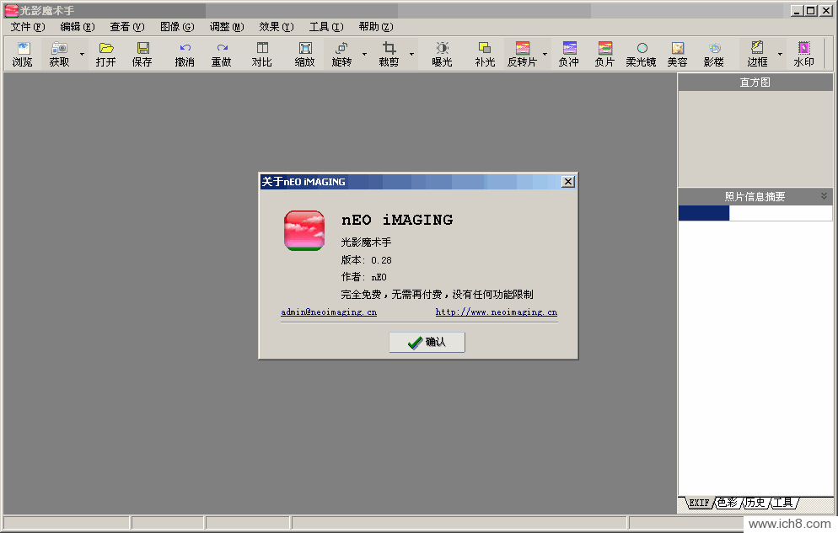The height and width of the screenshot is (533, 838).
Task: Open the 工具(T) menu
Action: 326,27
